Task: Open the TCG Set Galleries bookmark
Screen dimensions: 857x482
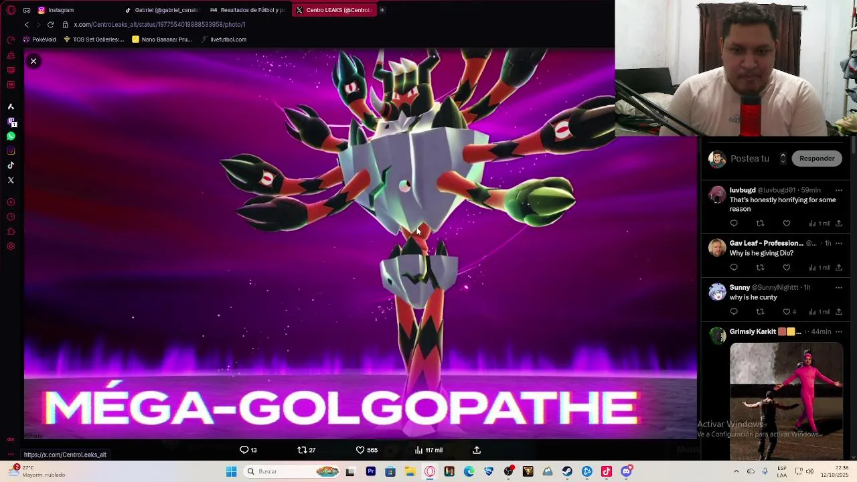Action: (94, 39)
